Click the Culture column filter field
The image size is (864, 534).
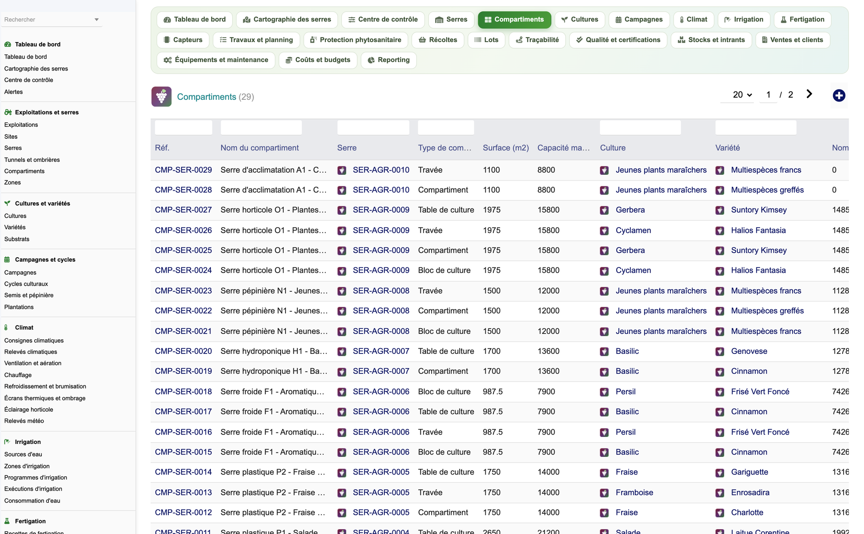point(640,128)
